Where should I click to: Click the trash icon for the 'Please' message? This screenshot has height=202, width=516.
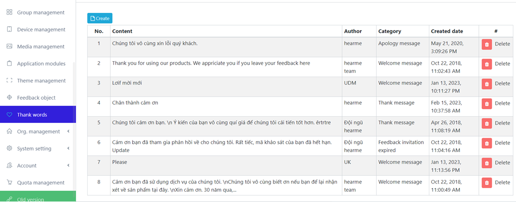[x=487, y=162]
